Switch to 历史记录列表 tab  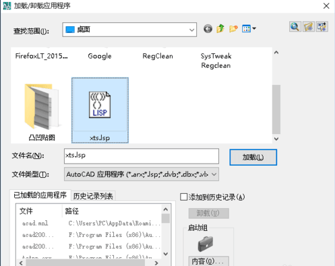point(93,196)
